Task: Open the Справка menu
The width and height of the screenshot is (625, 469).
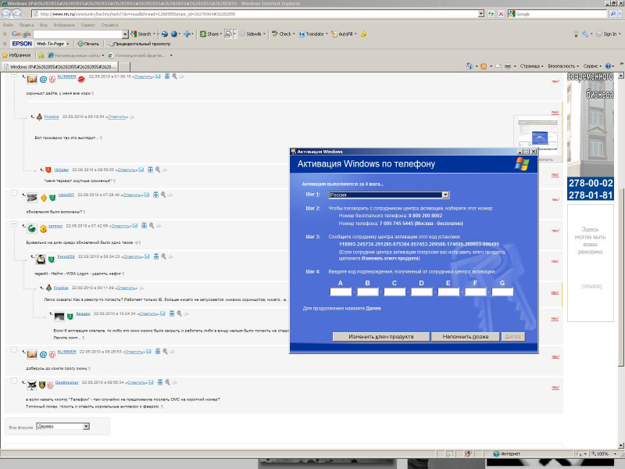Action: coord(109,25)
